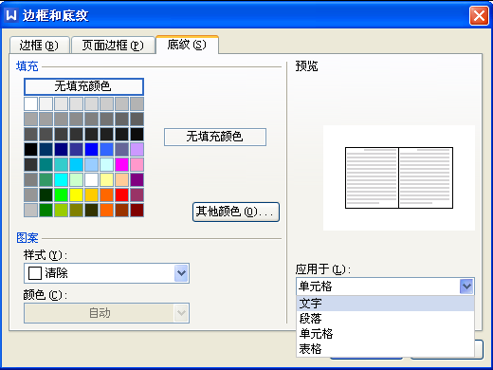The height and width of the screenshot is (370, 493).
Task: Choose 段落 from the 应用于 list
Action: (385, 319)
